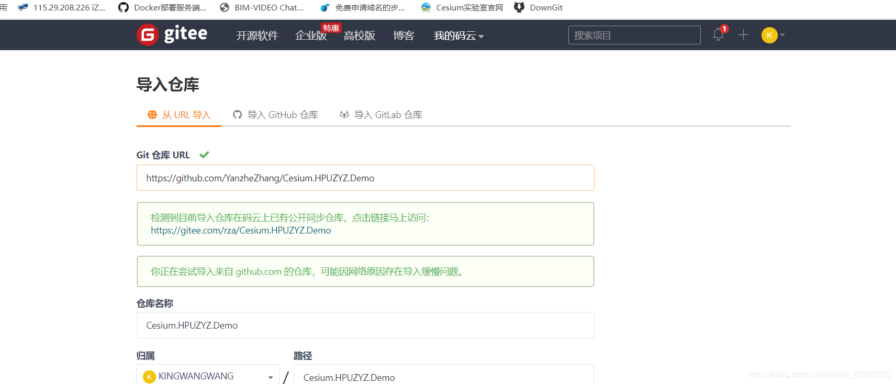The image size is (896, 384).
Task: Go to 高校版 in navigation
Action: (360, 36)
